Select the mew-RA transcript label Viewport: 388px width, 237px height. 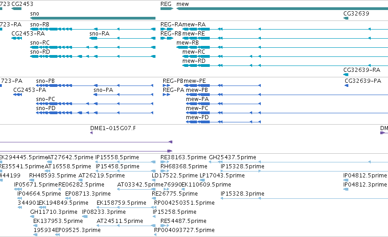click(194, 25)
